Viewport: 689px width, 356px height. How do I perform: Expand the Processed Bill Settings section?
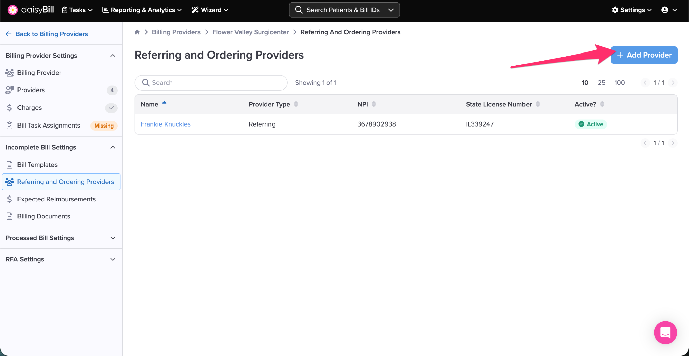pos(113,238)
